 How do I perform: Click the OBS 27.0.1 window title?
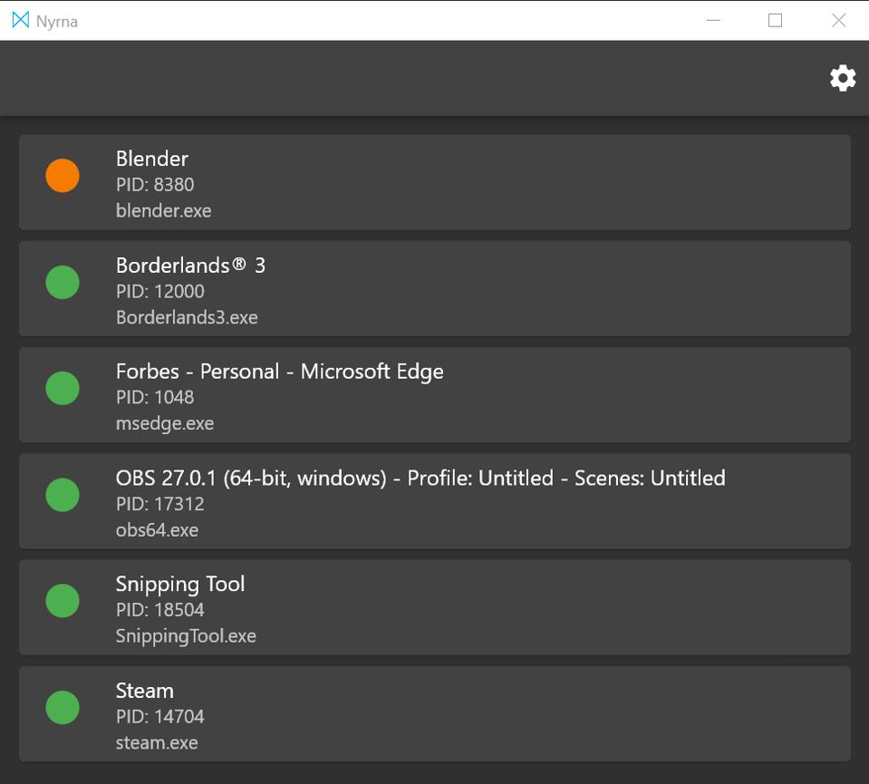click(420, 478)
